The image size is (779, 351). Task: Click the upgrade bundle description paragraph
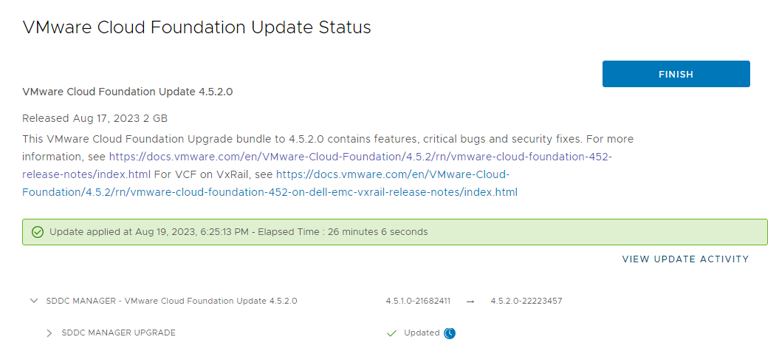(x=329, y=139)
